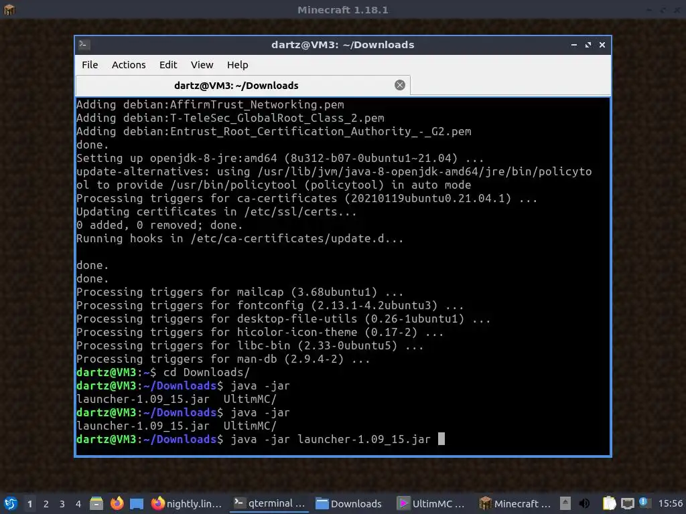The height and width of the screenshot is (514, 686).
Task: Open the Help menu
Action: (x=238, y=65)
